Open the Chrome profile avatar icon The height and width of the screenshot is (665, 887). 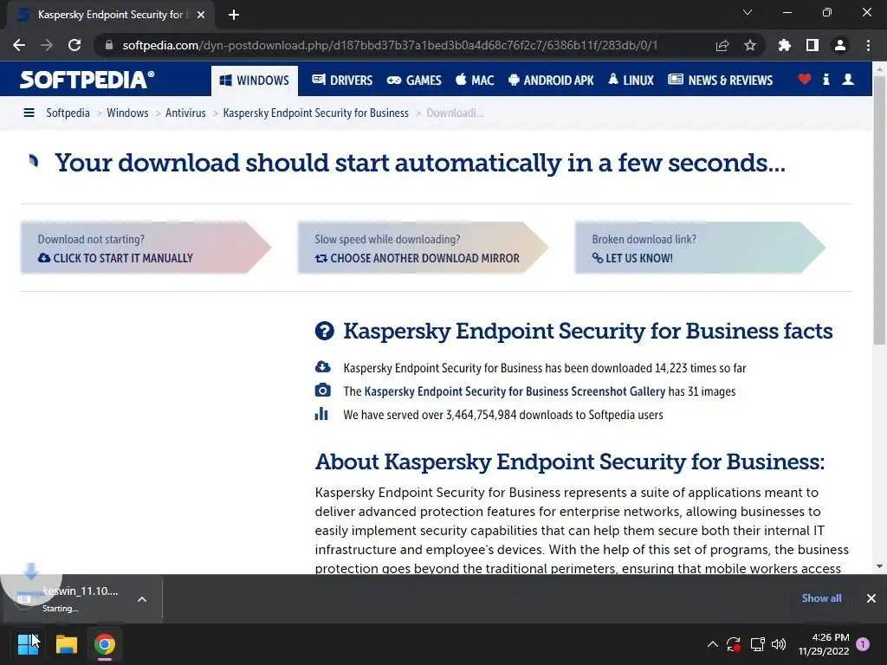tap(840, 45)
